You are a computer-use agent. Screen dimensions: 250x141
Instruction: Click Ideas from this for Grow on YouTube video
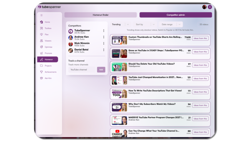pos(200,52)
